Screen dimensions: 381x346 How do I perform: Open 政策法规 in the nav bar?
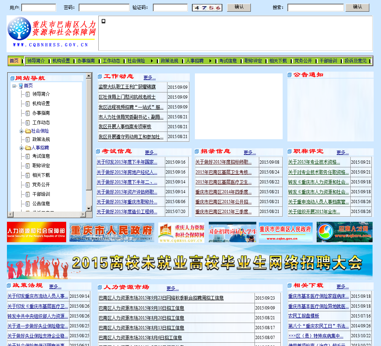169,61
